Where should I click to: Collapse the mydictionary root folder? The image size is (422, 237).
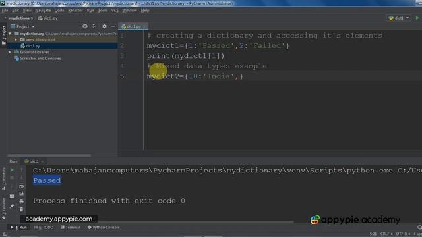(x=10, y=34)
